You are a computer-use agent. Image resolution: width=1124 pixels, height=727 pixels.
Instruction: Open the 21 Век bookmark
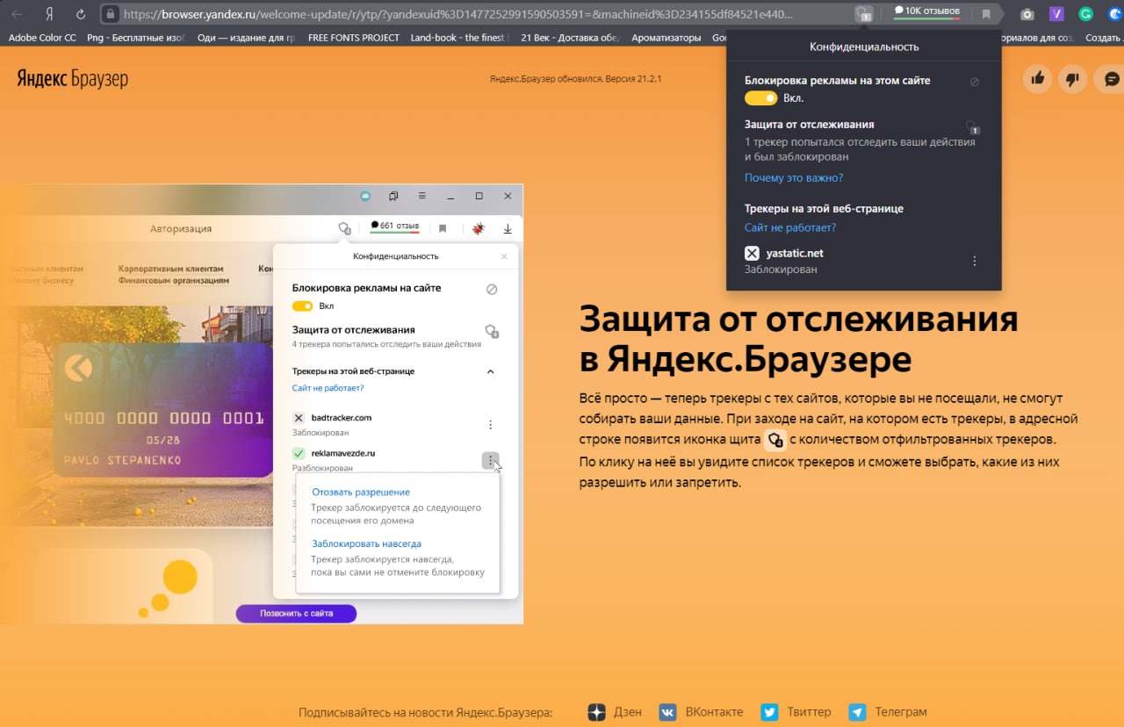click(x=571, y=38)
